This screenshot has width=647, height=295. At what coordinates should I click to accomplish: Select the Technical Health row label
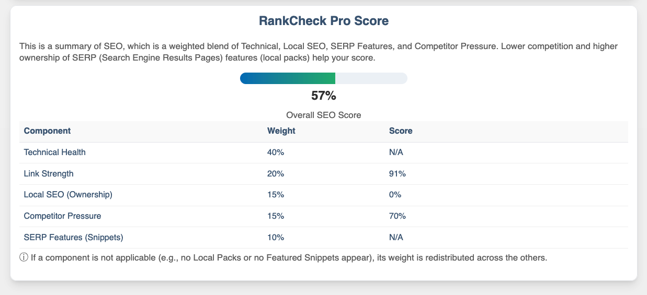click(x=54, y=152)
